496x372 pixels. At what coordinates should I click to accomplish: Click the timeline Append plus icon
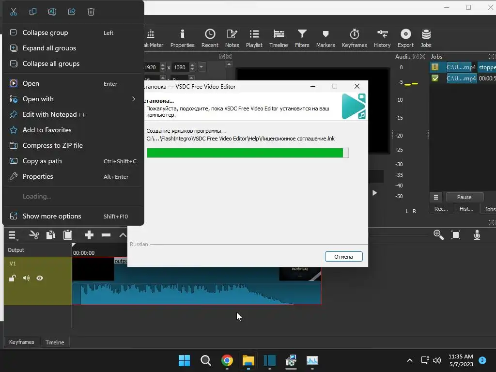89,235
